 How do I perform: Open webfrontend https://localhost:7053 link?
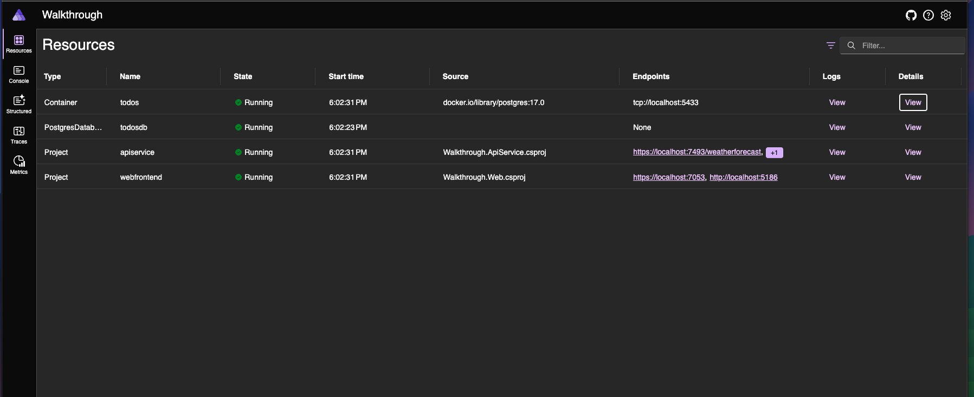tap(669, 177)
